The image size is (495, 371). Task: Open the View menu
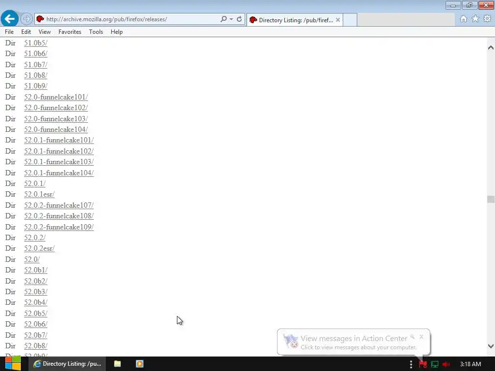coord(44,32)
